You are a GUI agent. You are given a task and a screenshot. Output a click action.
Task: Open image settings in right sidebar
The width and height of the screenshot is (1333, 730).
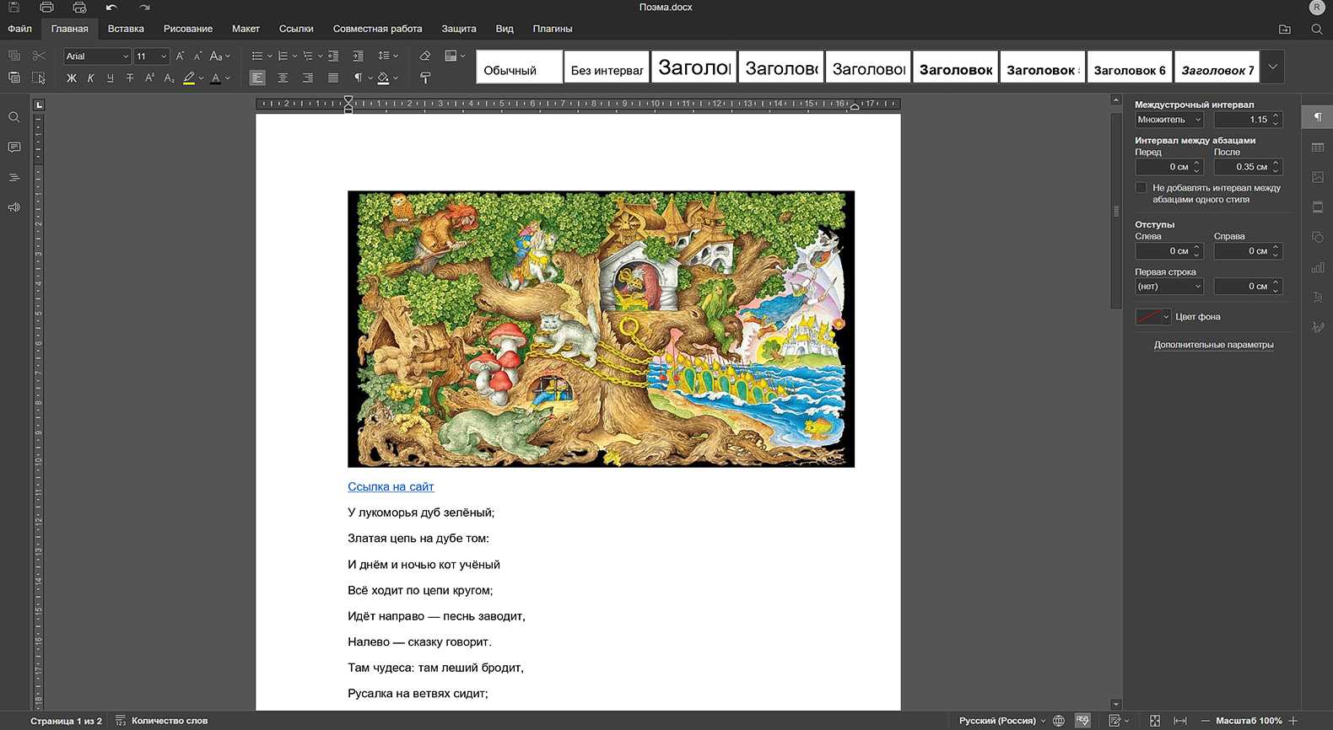coord(1318,177)
